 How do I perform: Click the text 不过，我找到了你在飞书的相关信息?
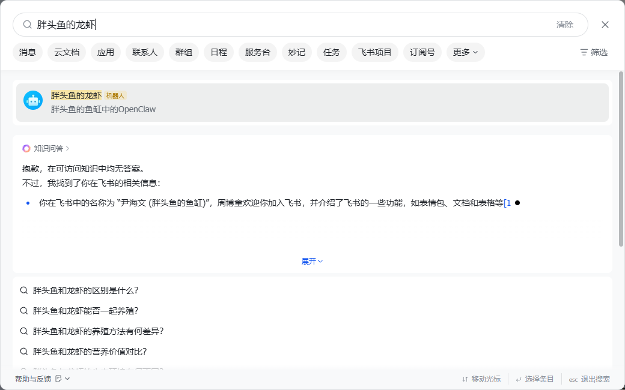click(x=91, y=183)
